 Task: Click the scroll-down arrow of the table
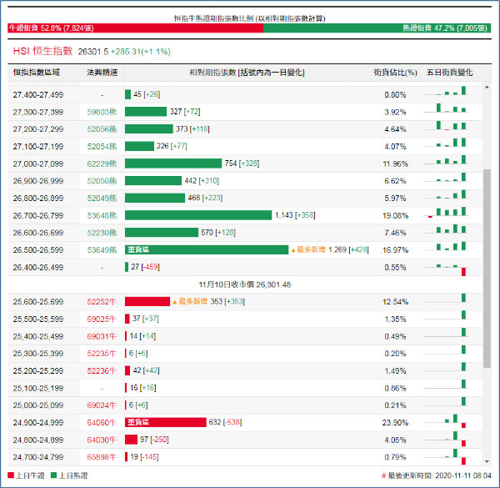(487, 461)
